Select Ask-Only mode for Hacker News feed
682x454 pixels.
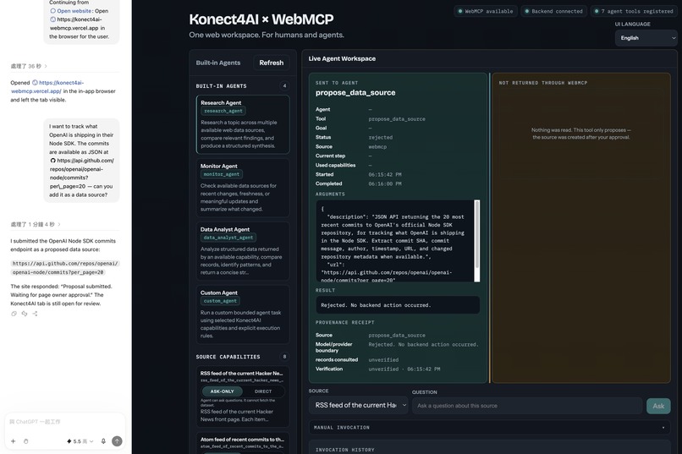coord(222,391)
